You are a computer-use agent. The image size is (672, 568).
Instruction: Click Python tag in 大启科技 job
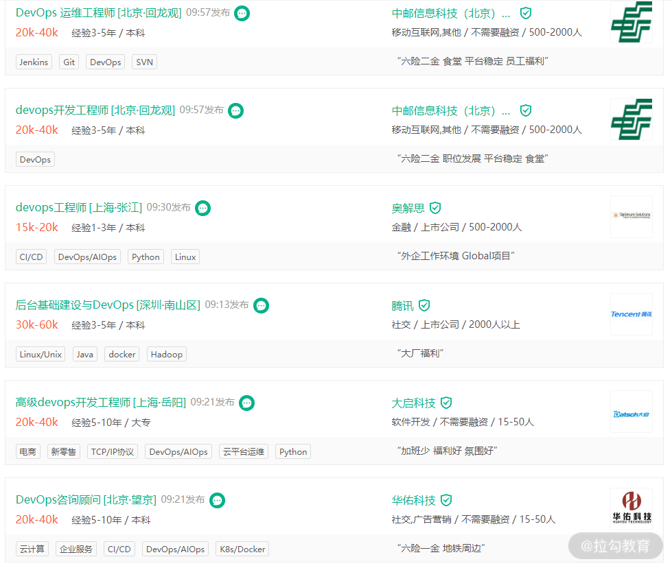pos(293,451)
